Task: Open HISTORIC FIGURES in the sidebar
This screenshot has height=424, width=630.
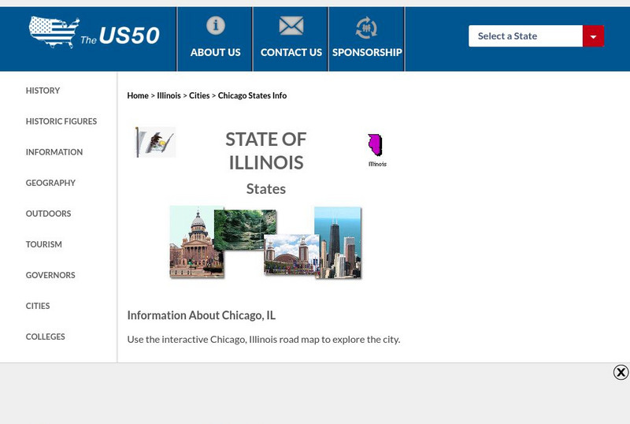Action: [x=61, y=121]
